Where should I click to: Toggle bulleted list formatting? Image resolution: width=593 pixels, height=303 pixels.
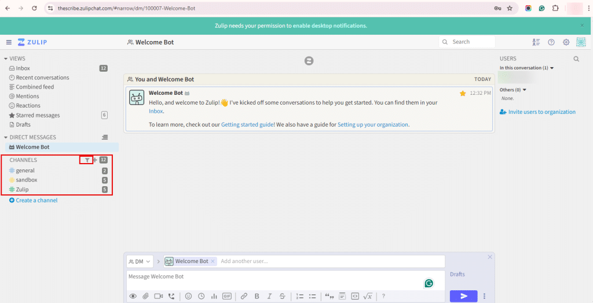coord(312,296)
